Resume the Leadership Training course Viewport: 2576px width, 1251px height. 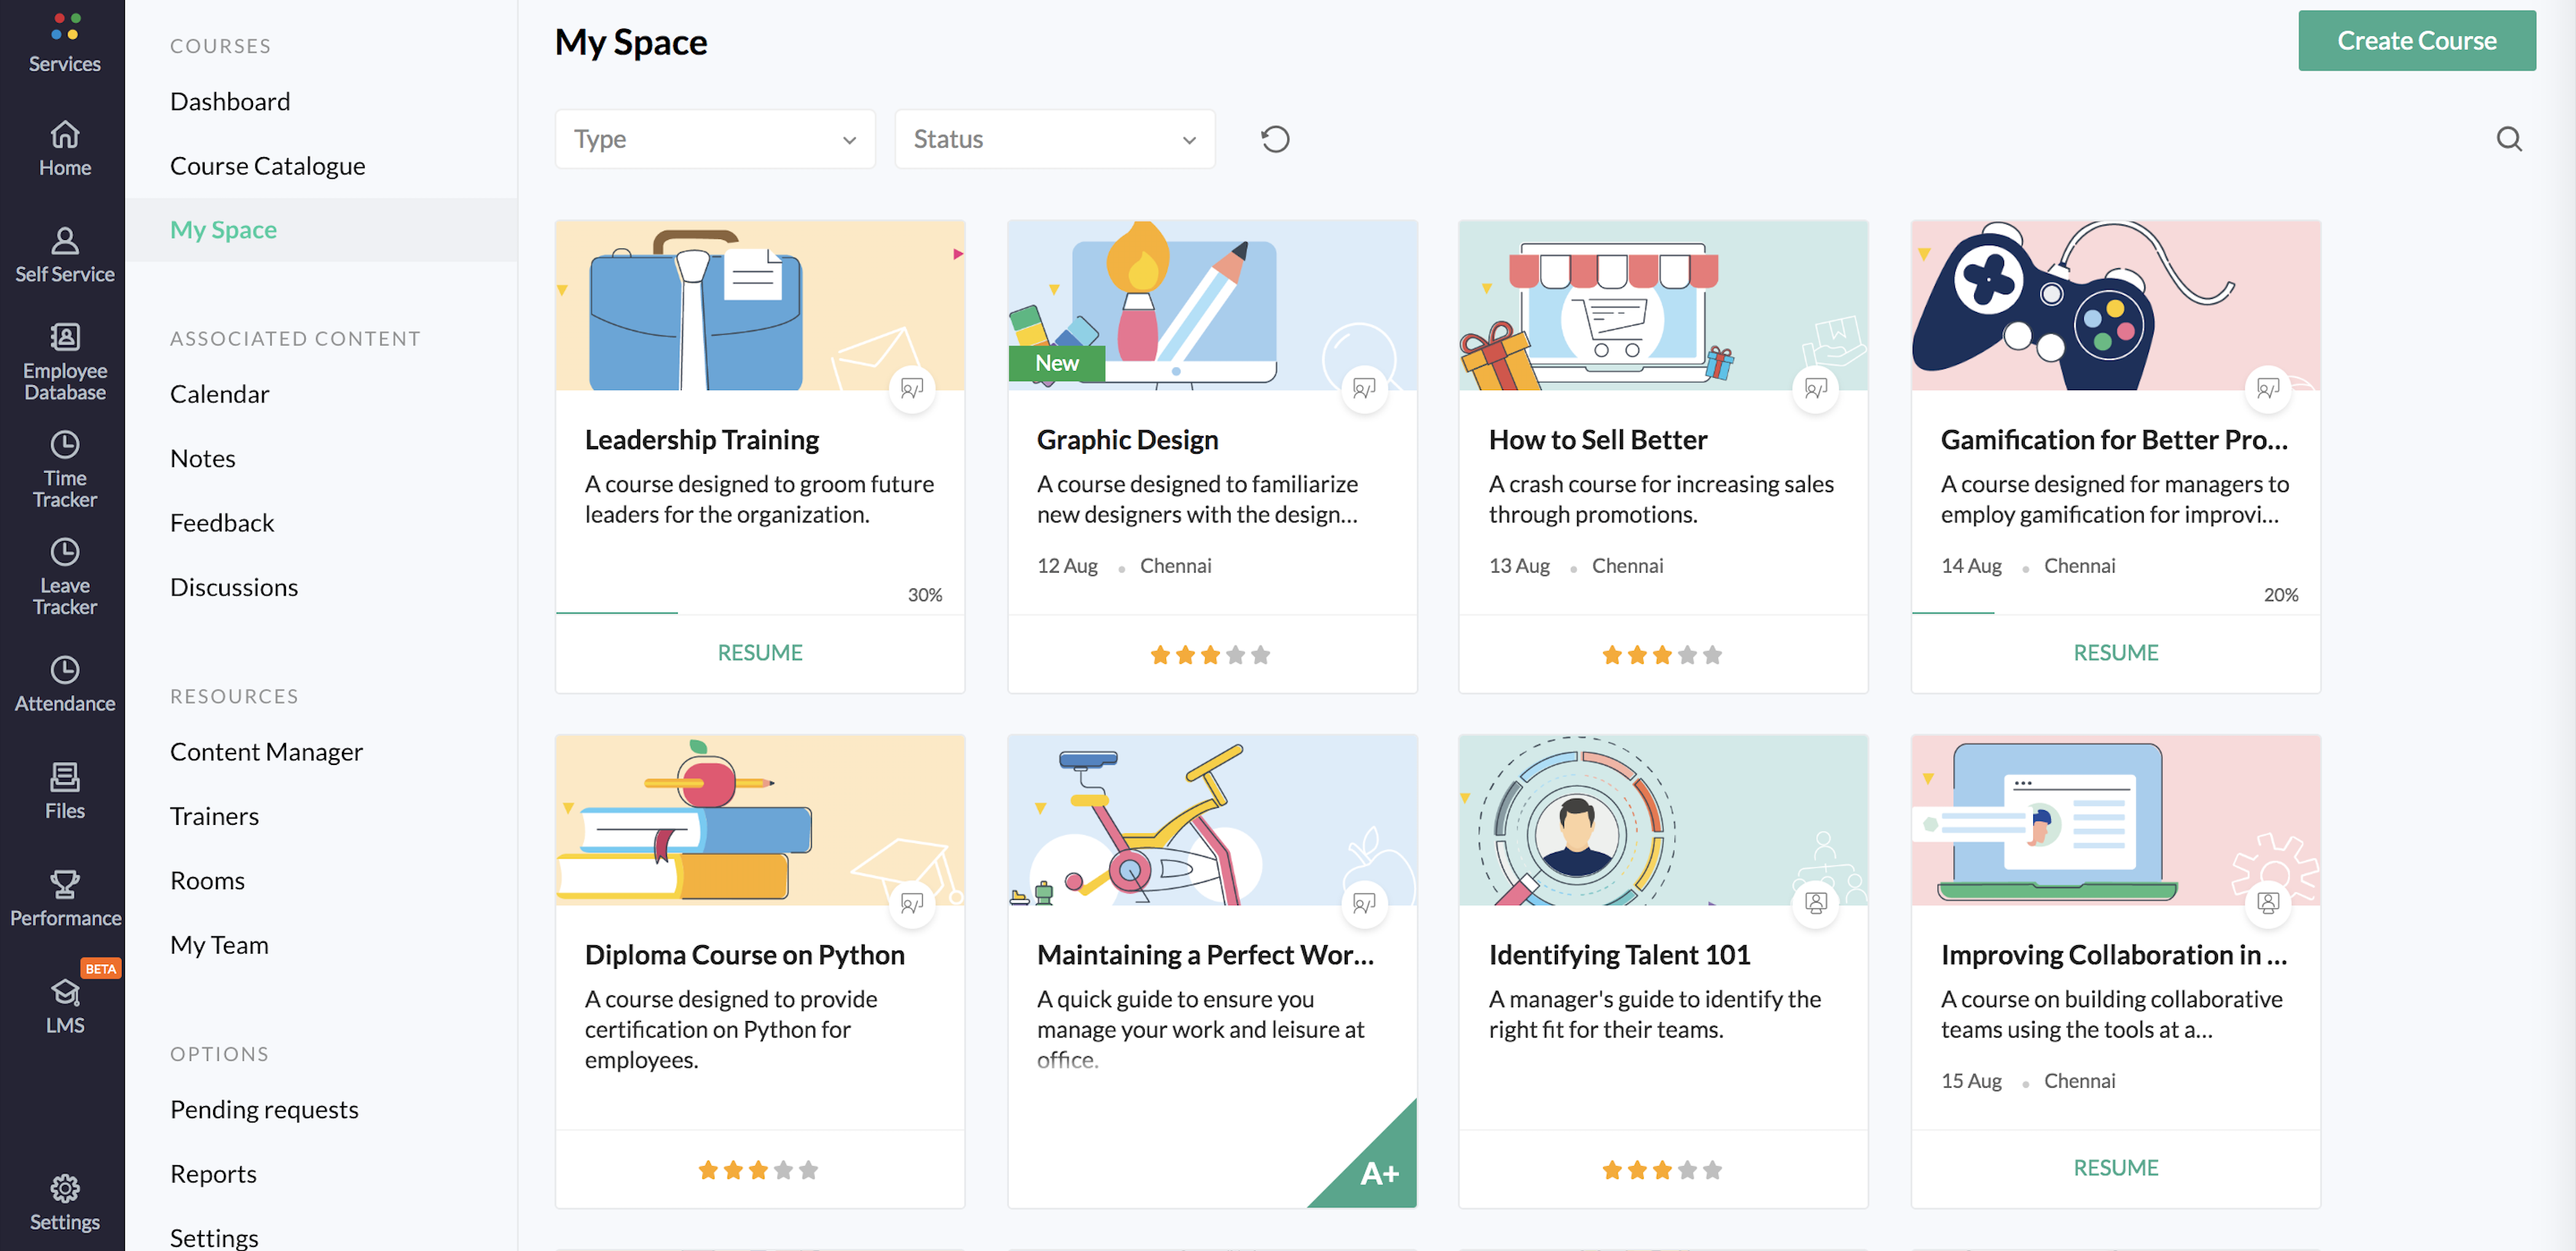[x=759, y=652]
